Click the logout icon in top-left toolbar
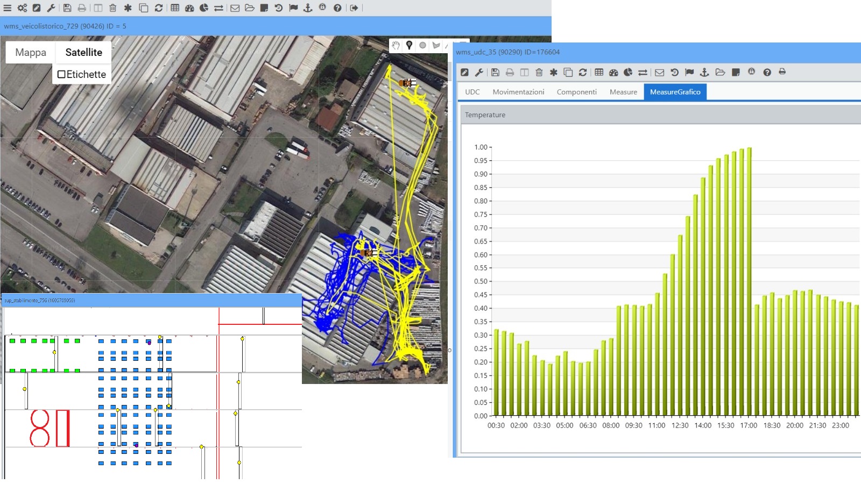The width and height of the screenshot is (861, 484). point(354,8)
